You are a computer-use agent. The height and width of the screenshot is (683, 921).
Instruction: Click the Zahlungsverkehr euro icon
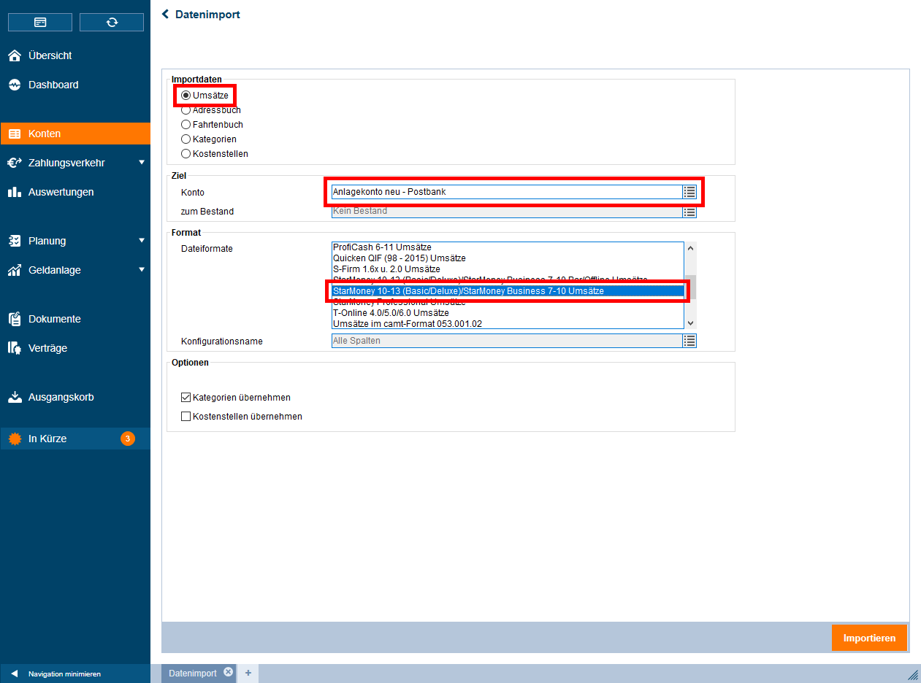[15, 163]
